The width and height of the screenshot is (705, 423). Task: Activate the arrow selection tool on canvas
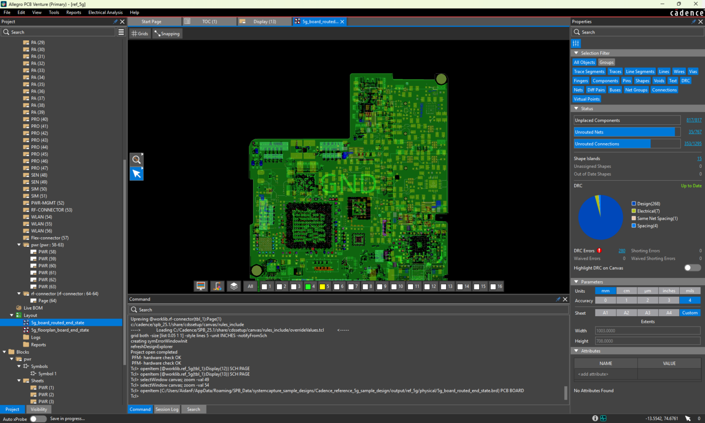coord(136,174)
